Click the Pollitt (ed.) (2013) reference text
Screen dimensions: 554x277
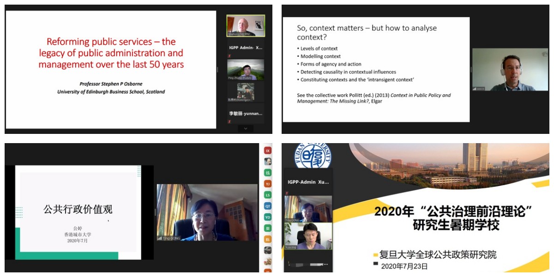pyautogui.click(x=374, y=98)
